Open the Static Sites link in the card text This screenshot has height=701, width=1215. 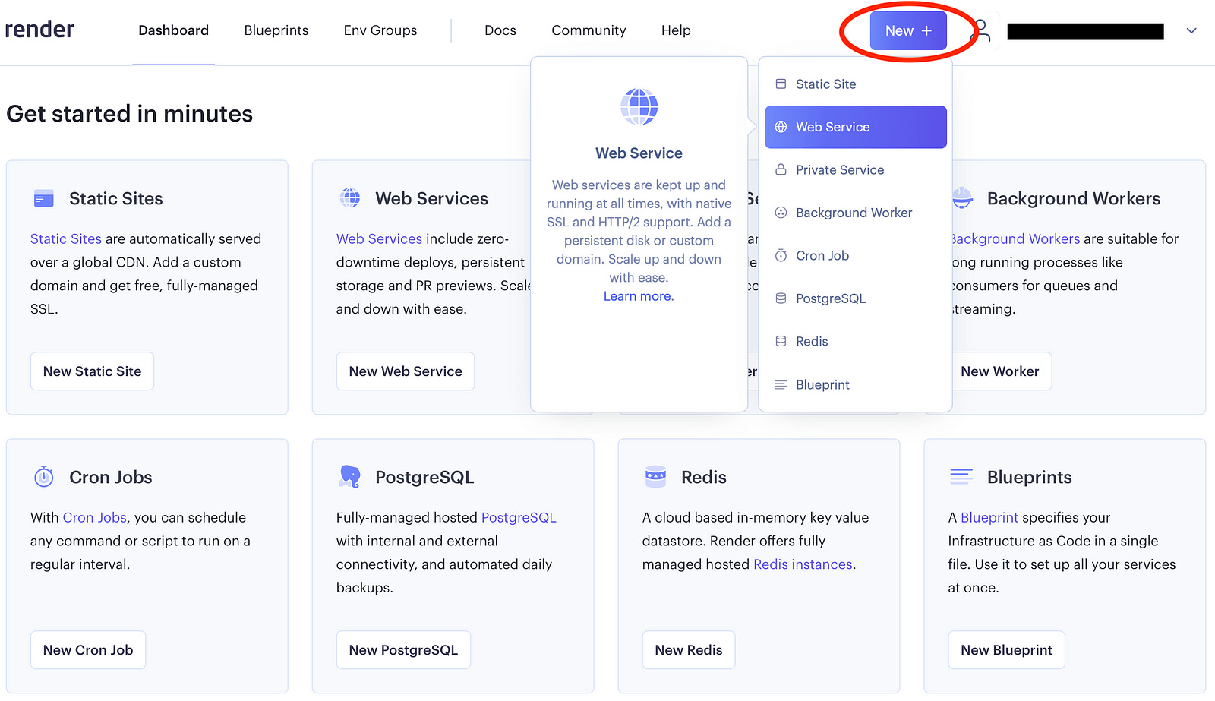point(66,238)
